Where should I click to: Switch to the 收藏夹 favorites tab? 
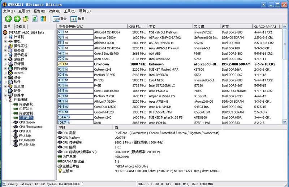coord(21,27)
